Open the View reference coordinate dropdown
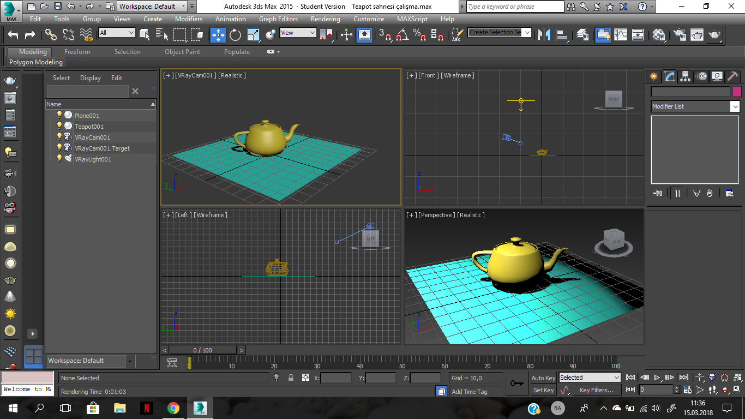The image size is (745, 419). click(298, 33)
